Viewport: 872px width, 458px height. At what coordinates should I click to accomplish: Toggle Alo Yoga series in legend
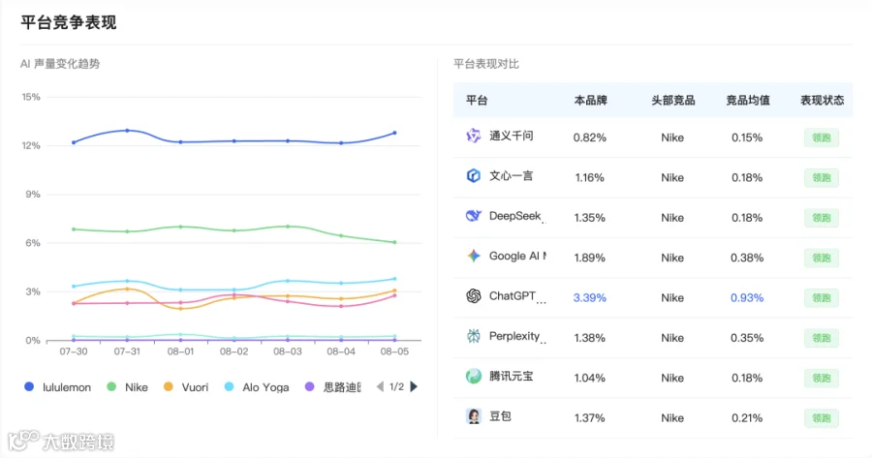257,387
